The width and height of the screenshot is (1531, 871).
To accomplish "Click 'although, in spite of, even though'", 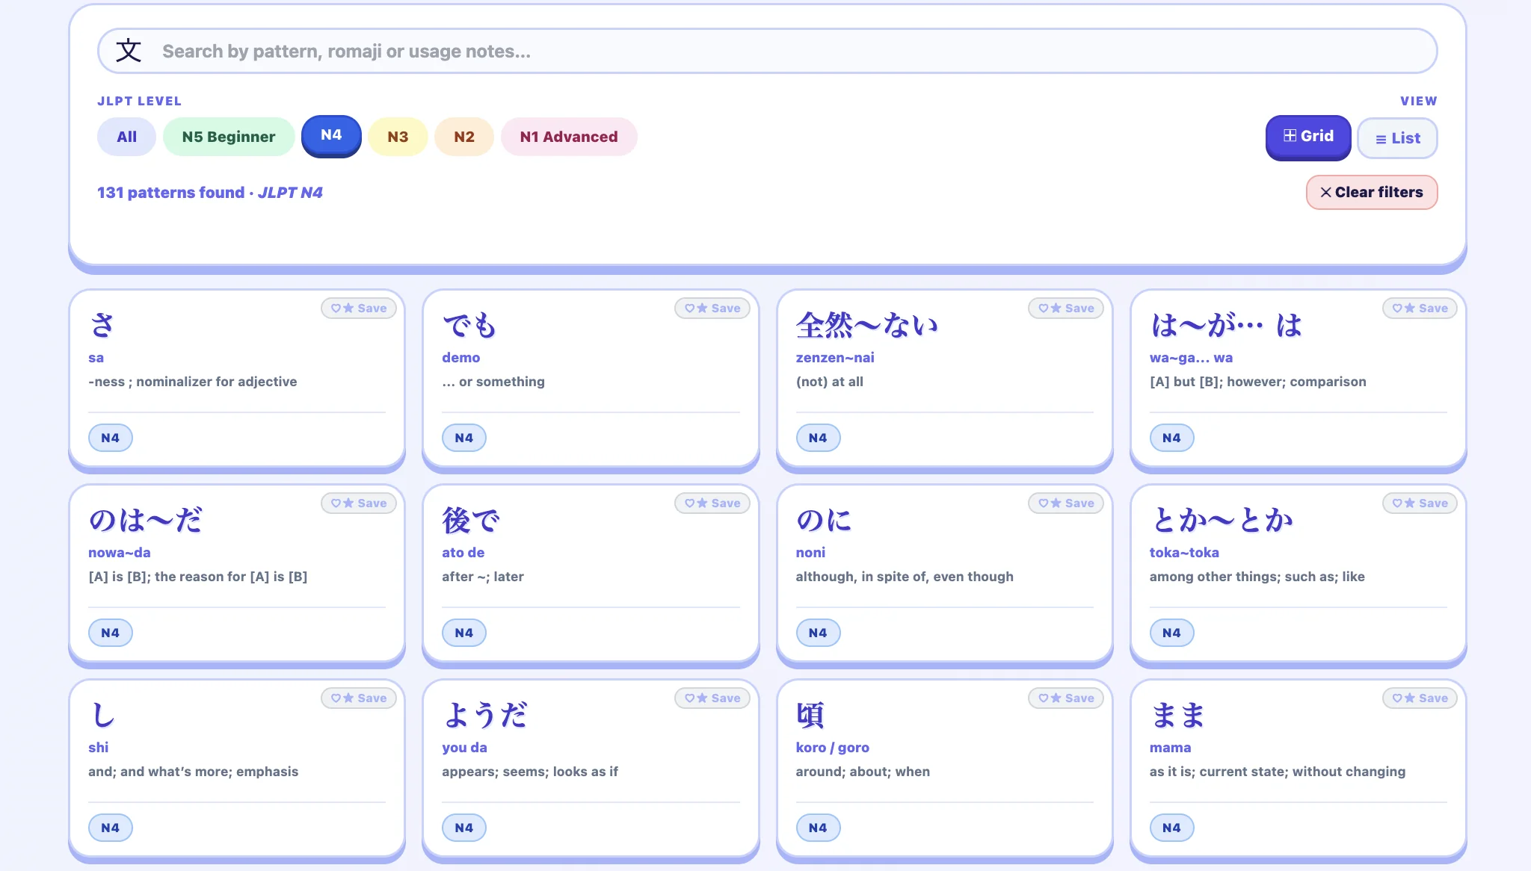I will tap(905, 577).
